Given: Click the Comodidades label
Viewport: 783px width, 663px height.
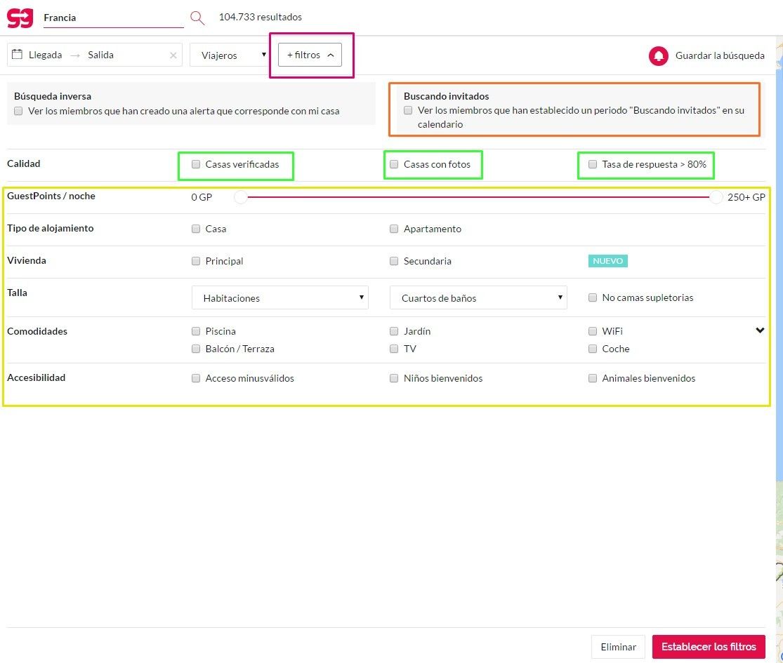Looking at the screenshot, I should pos(37,331).
